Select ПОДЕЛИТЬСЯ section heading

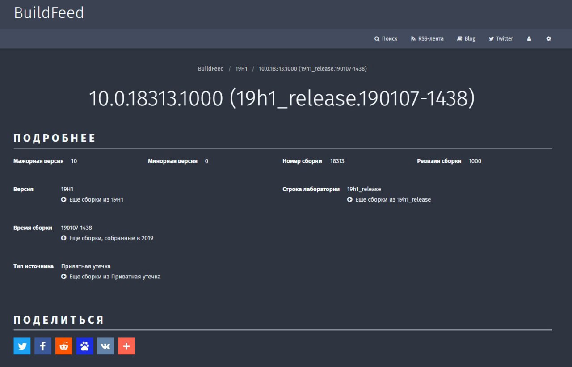[x=59, y=320]
